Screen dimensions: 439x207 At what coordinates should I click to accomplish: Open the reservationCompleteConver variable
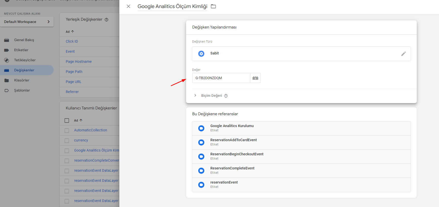point(97,160)
